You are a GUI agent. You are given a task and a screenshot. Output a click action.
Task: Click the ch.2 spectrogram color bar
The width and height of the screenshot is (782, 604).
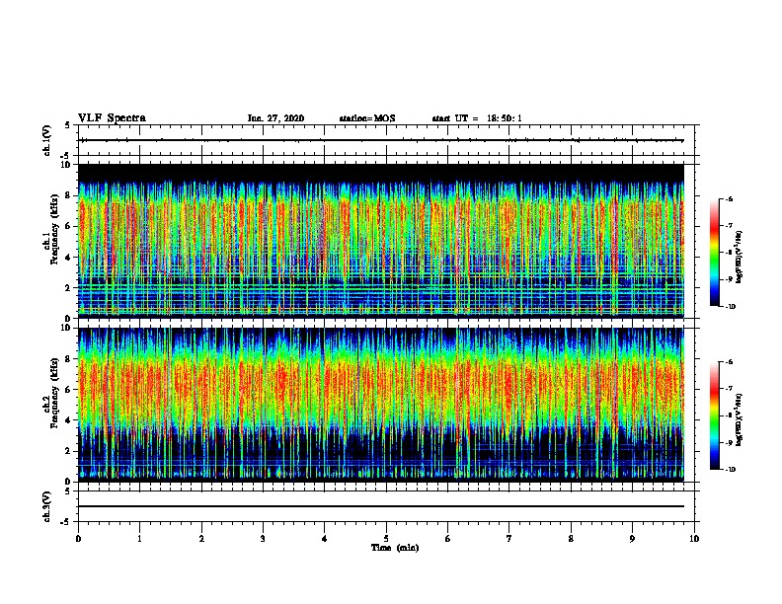714,415
